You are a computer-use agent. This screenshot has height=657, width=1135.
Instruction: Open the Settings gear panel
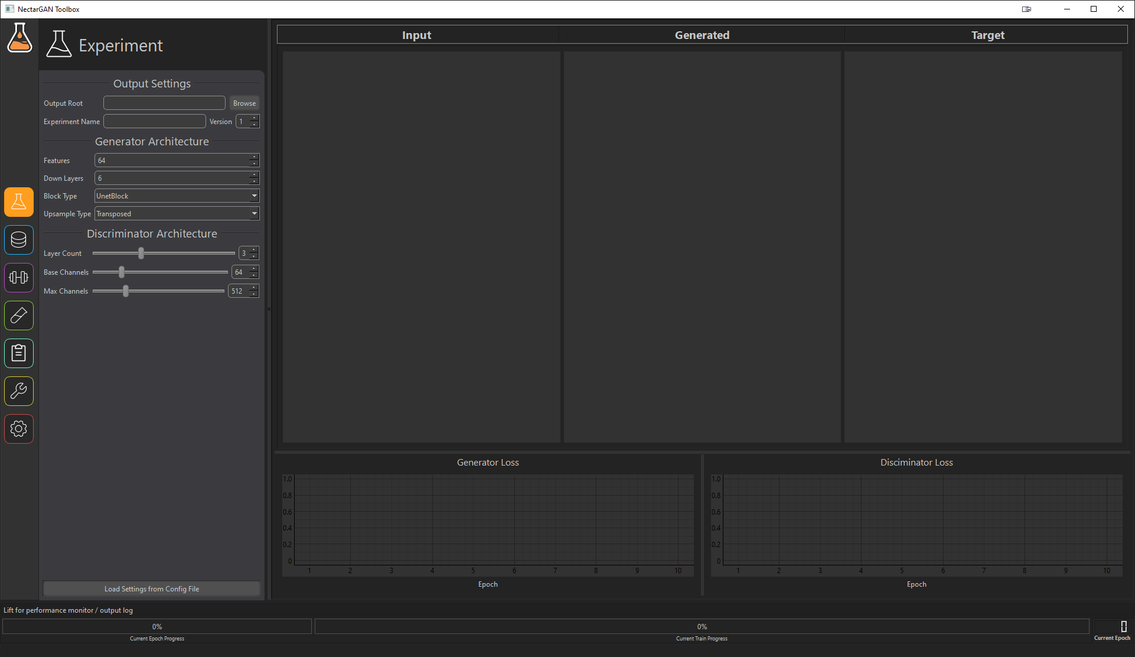(x=18, y=428)
